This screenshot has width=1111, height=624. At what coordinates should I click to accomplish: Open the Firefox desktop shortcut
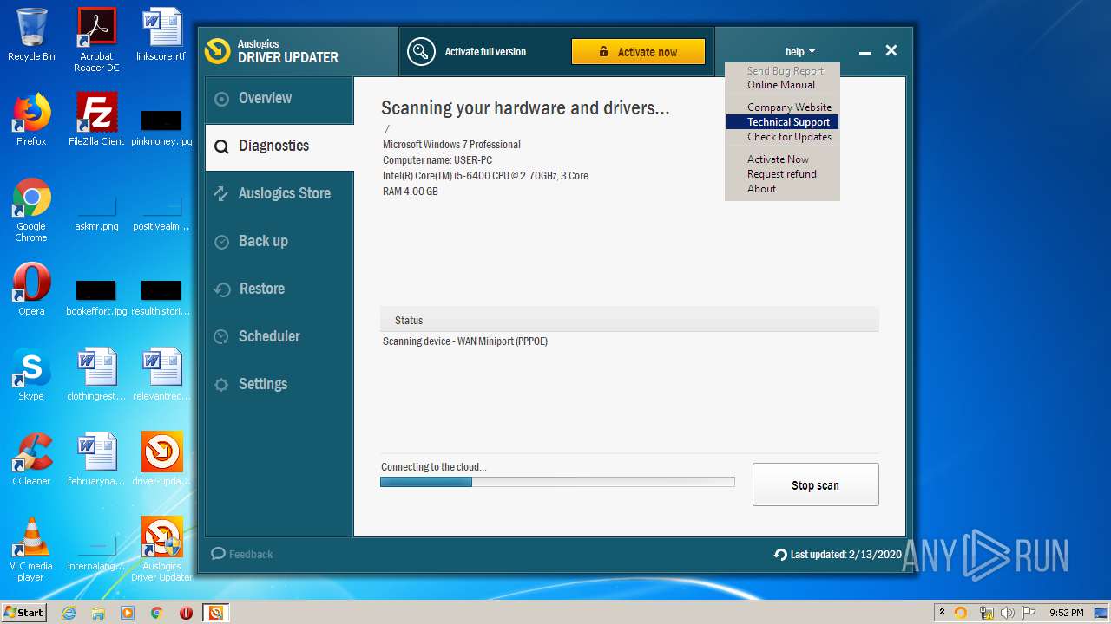pos(31,120)
